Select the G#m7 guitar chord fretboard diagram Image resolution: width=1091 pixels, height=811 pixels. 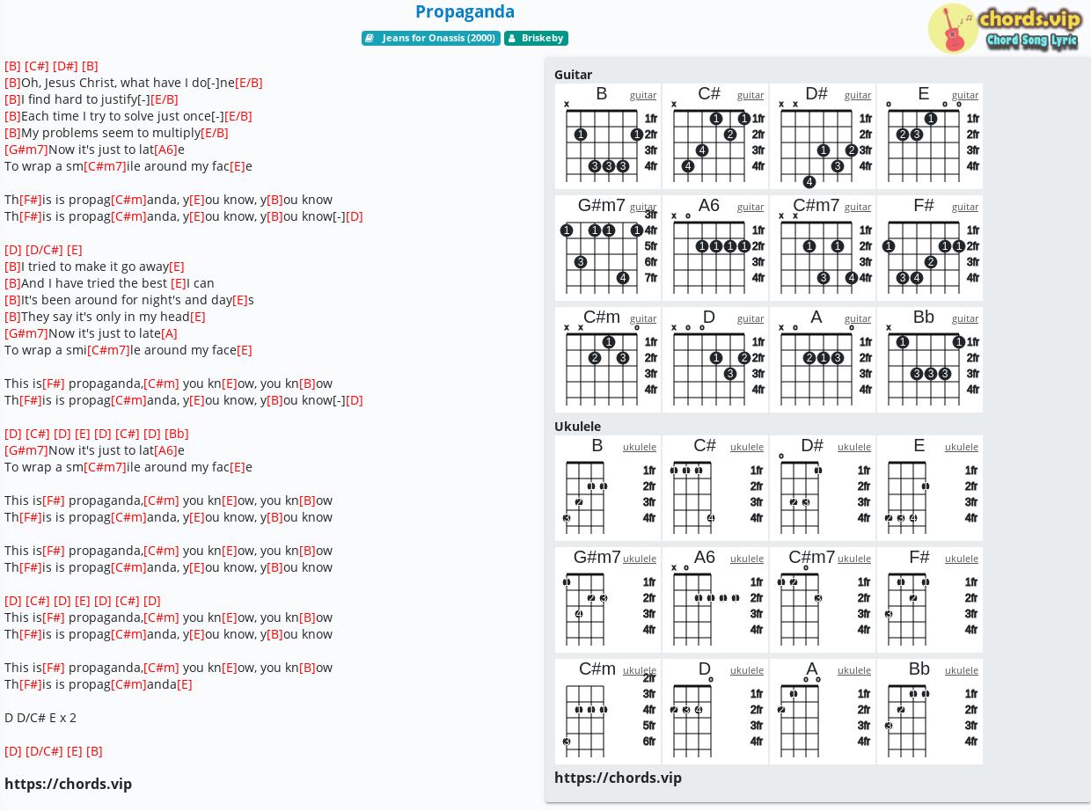[x=608, y=248]
